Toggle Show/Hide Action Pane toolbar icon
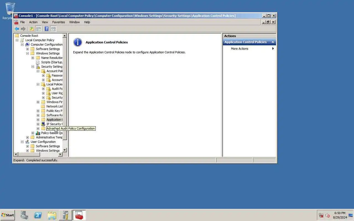This screenshot has height=221, width=354. [x=53, y=29]
